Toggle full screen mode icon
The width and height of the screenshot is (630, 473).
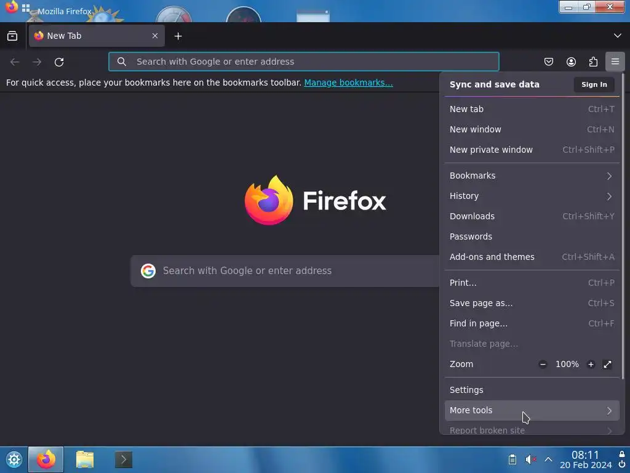coord(607,365)
